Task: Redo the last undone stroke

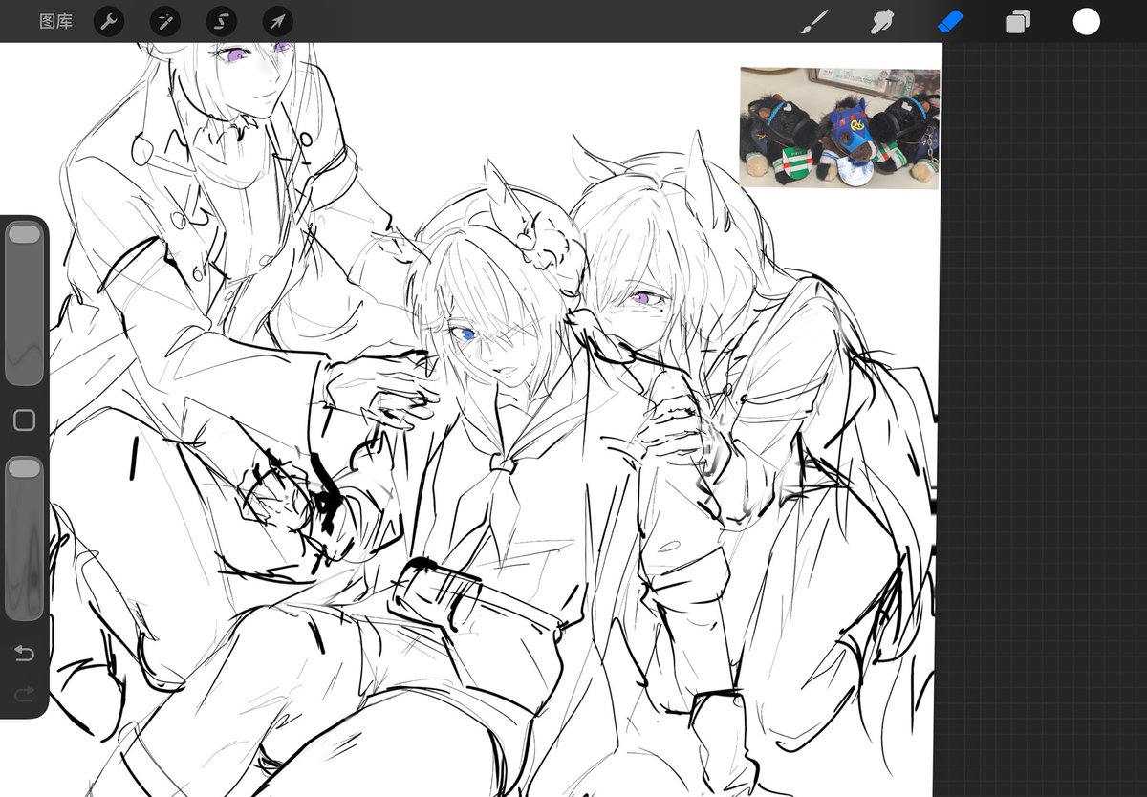Action: [x=24, y=693]
